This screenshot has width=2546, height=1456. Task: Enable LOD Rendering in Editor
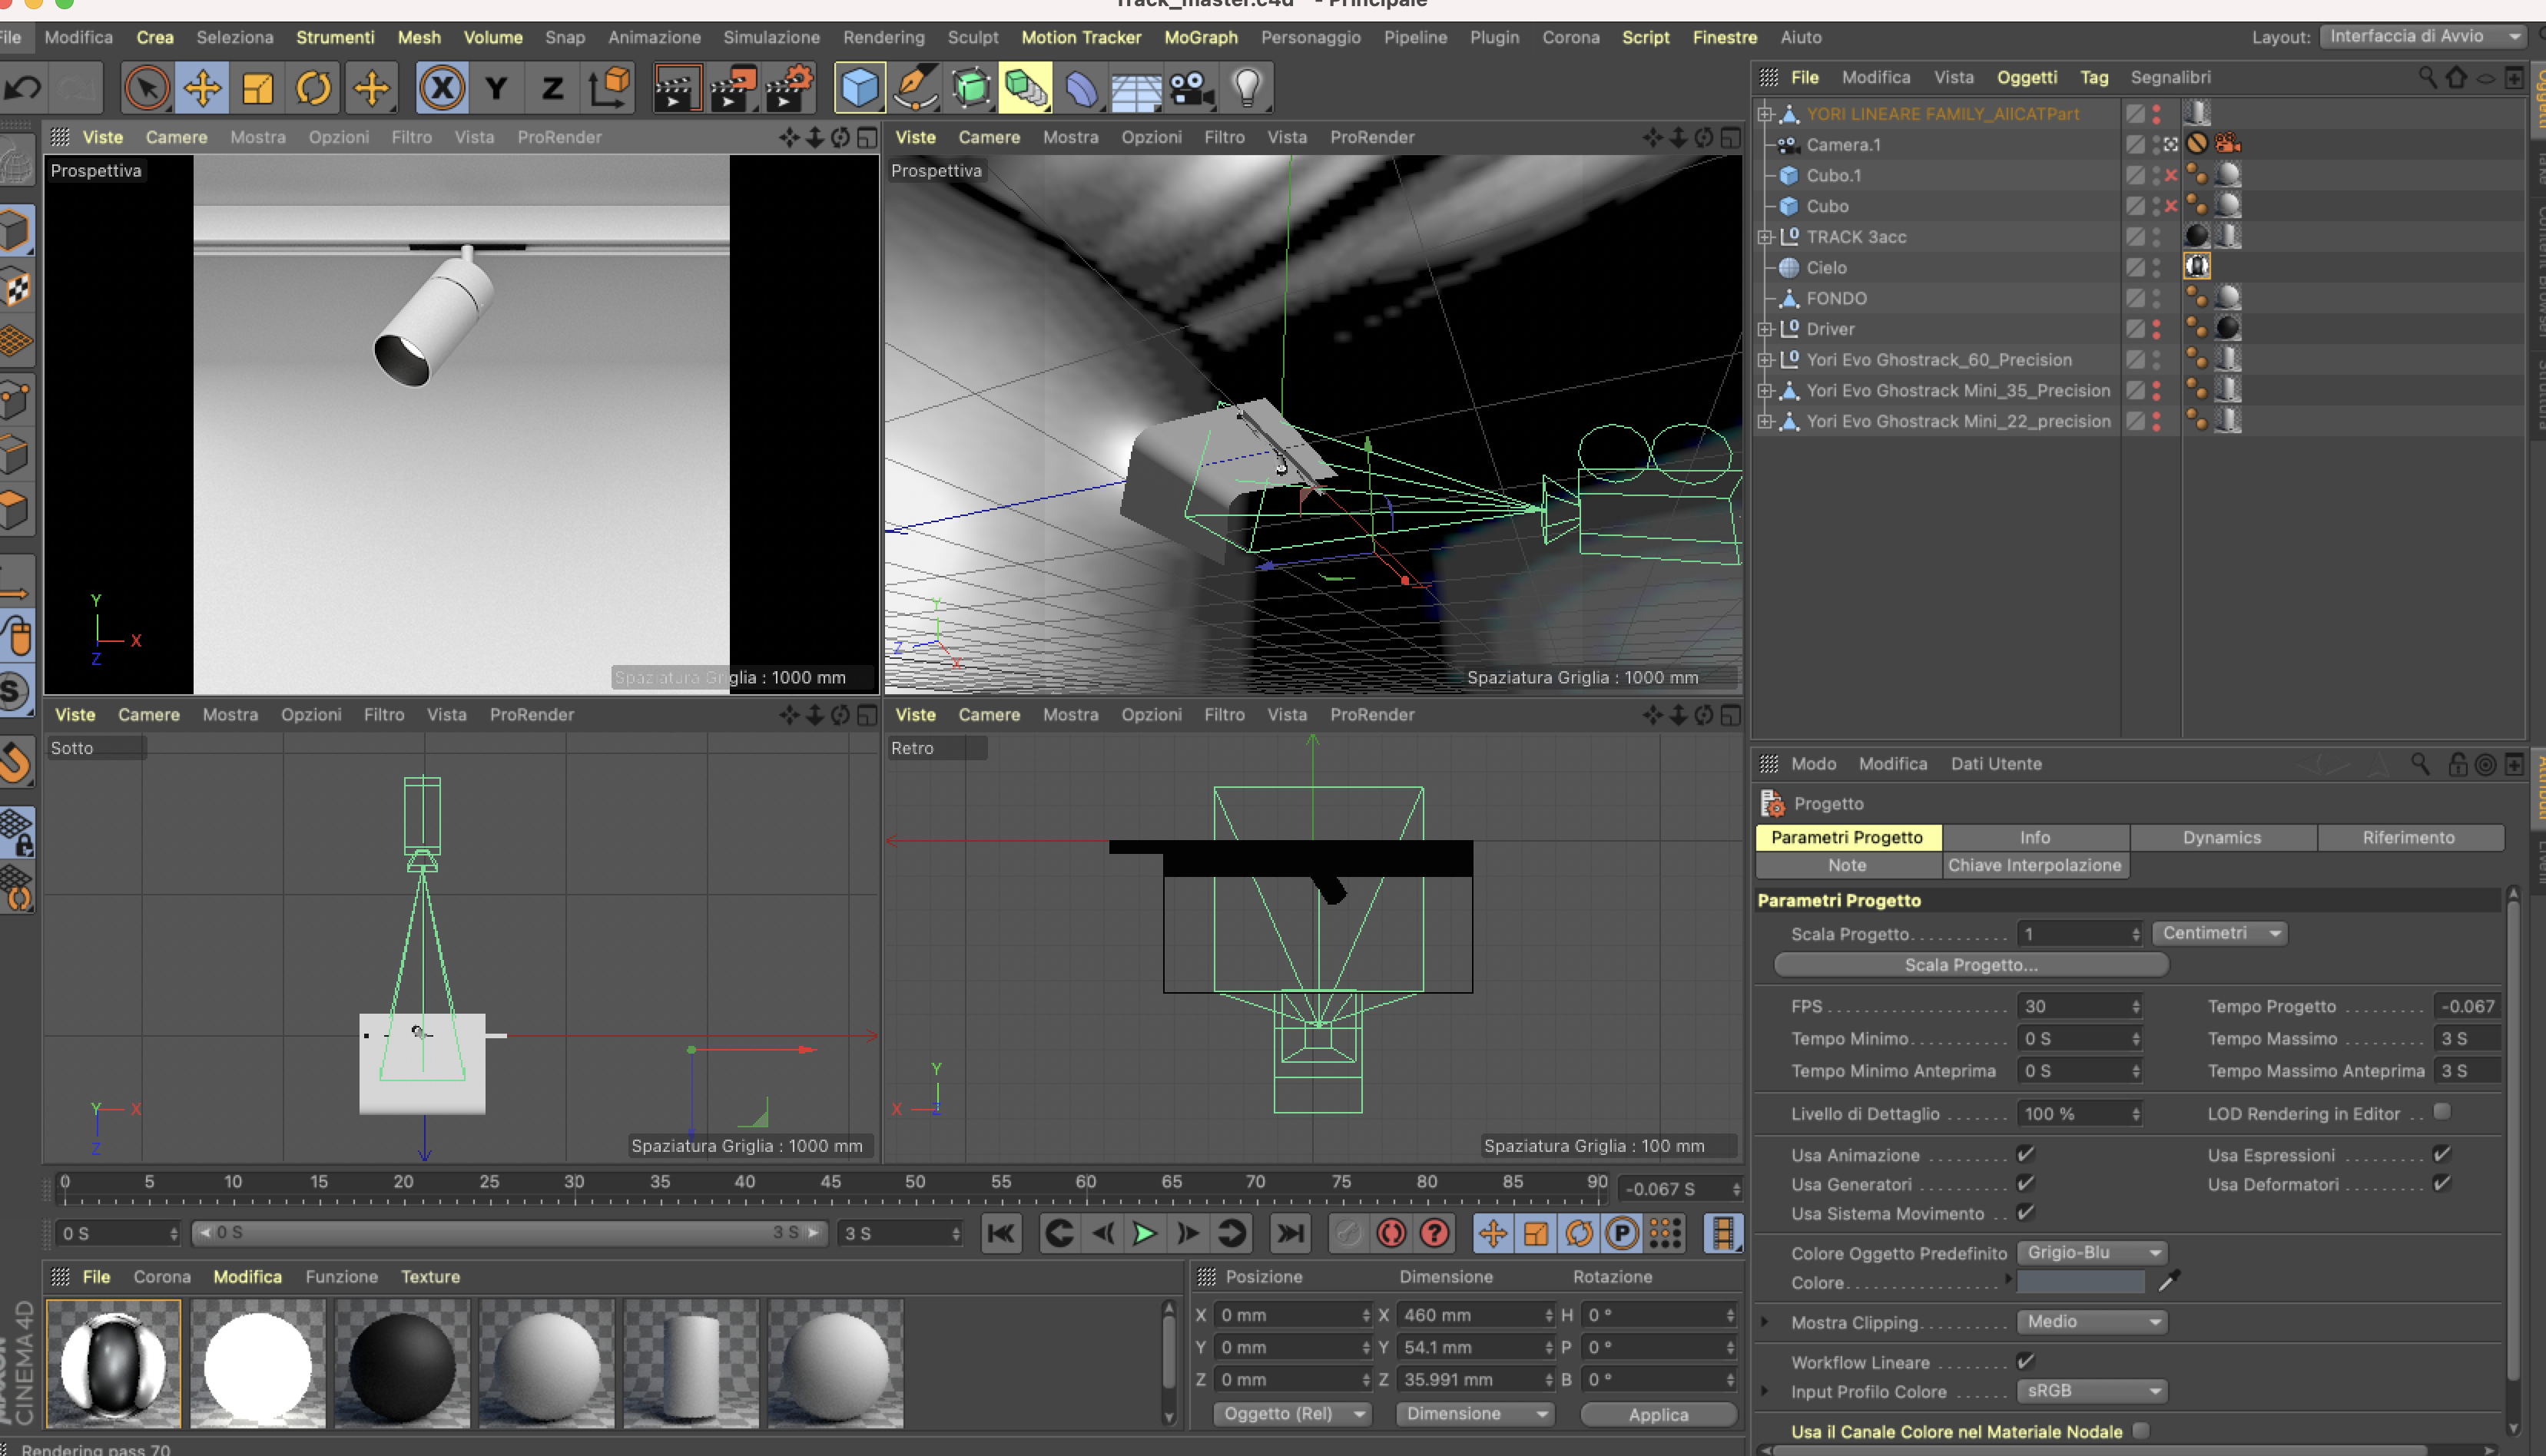click(x=2441, y=1112)
